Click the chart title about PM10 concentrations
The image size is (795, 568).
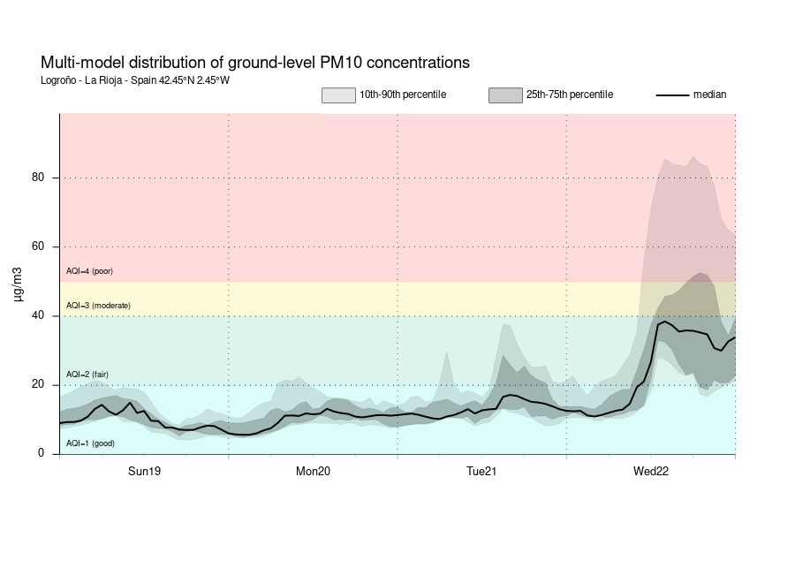(255, 63)
